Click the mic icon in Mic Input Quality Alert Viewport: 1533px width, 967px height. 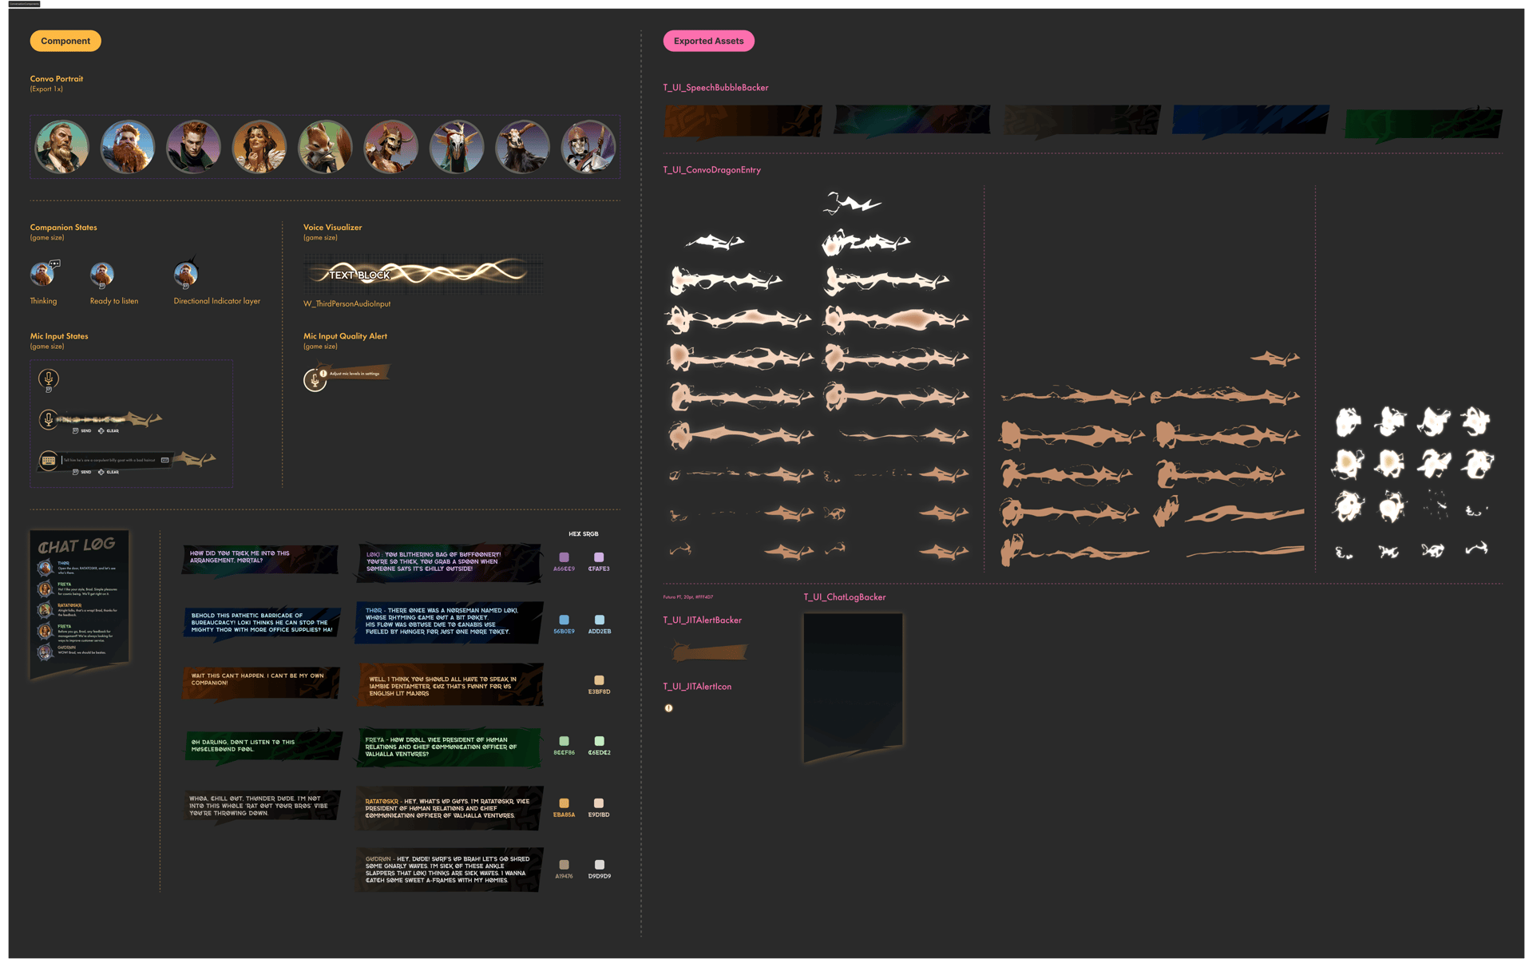point(315,380)
